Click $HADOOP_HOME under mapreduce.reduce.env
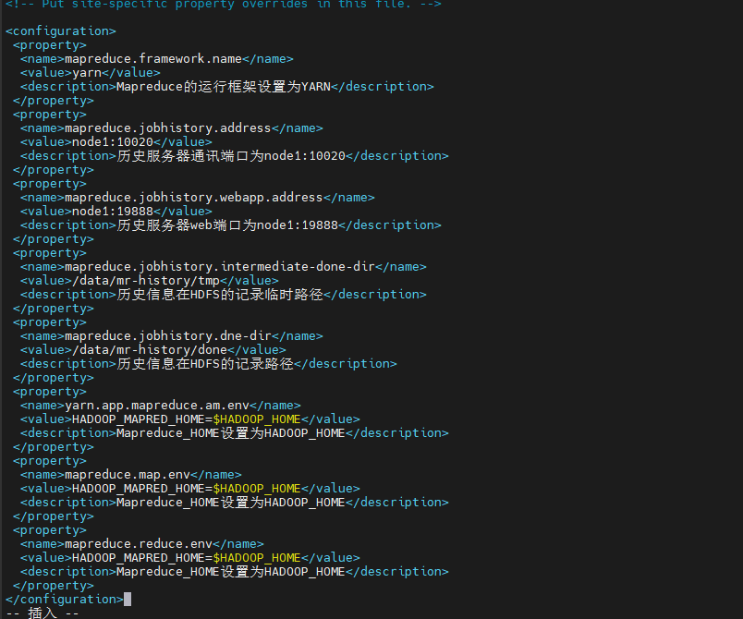 (257, 558)
